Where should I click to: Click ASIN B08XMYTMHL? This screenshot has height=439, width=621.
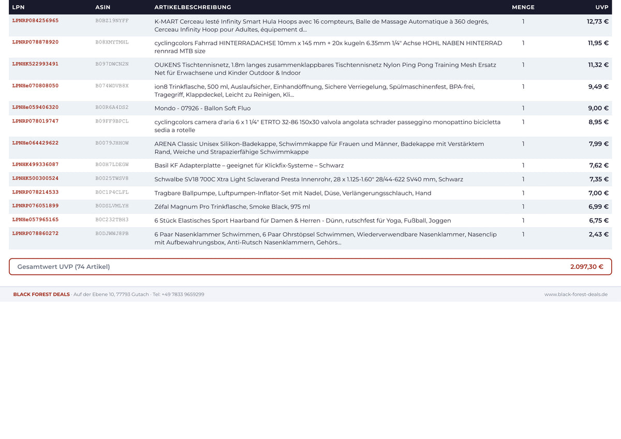112,42
